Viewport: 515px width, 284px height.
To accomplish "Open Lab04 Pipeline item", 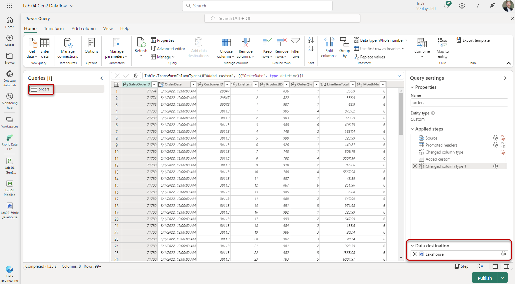I will tap(10, 188).
